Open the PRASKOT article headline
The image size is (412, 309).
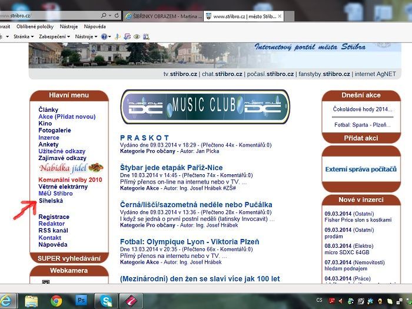[145, 137]
